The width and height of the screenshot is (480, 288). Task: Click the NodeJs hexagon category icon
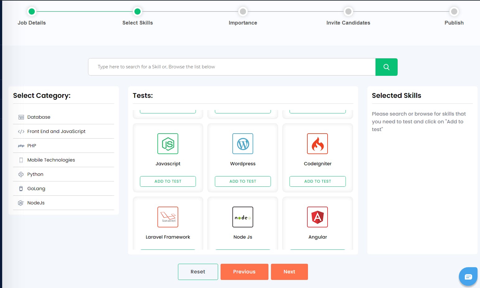pos(21,203)
